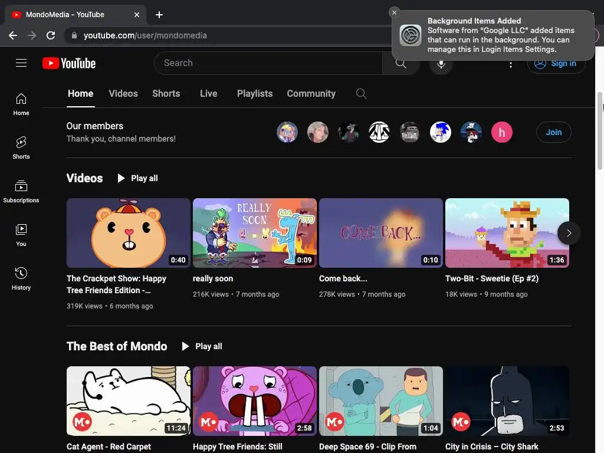Viewport: 604px width, 453px height.
Task: Open City in Crisis – City Shark thumbnail
Action: (507, 401)
